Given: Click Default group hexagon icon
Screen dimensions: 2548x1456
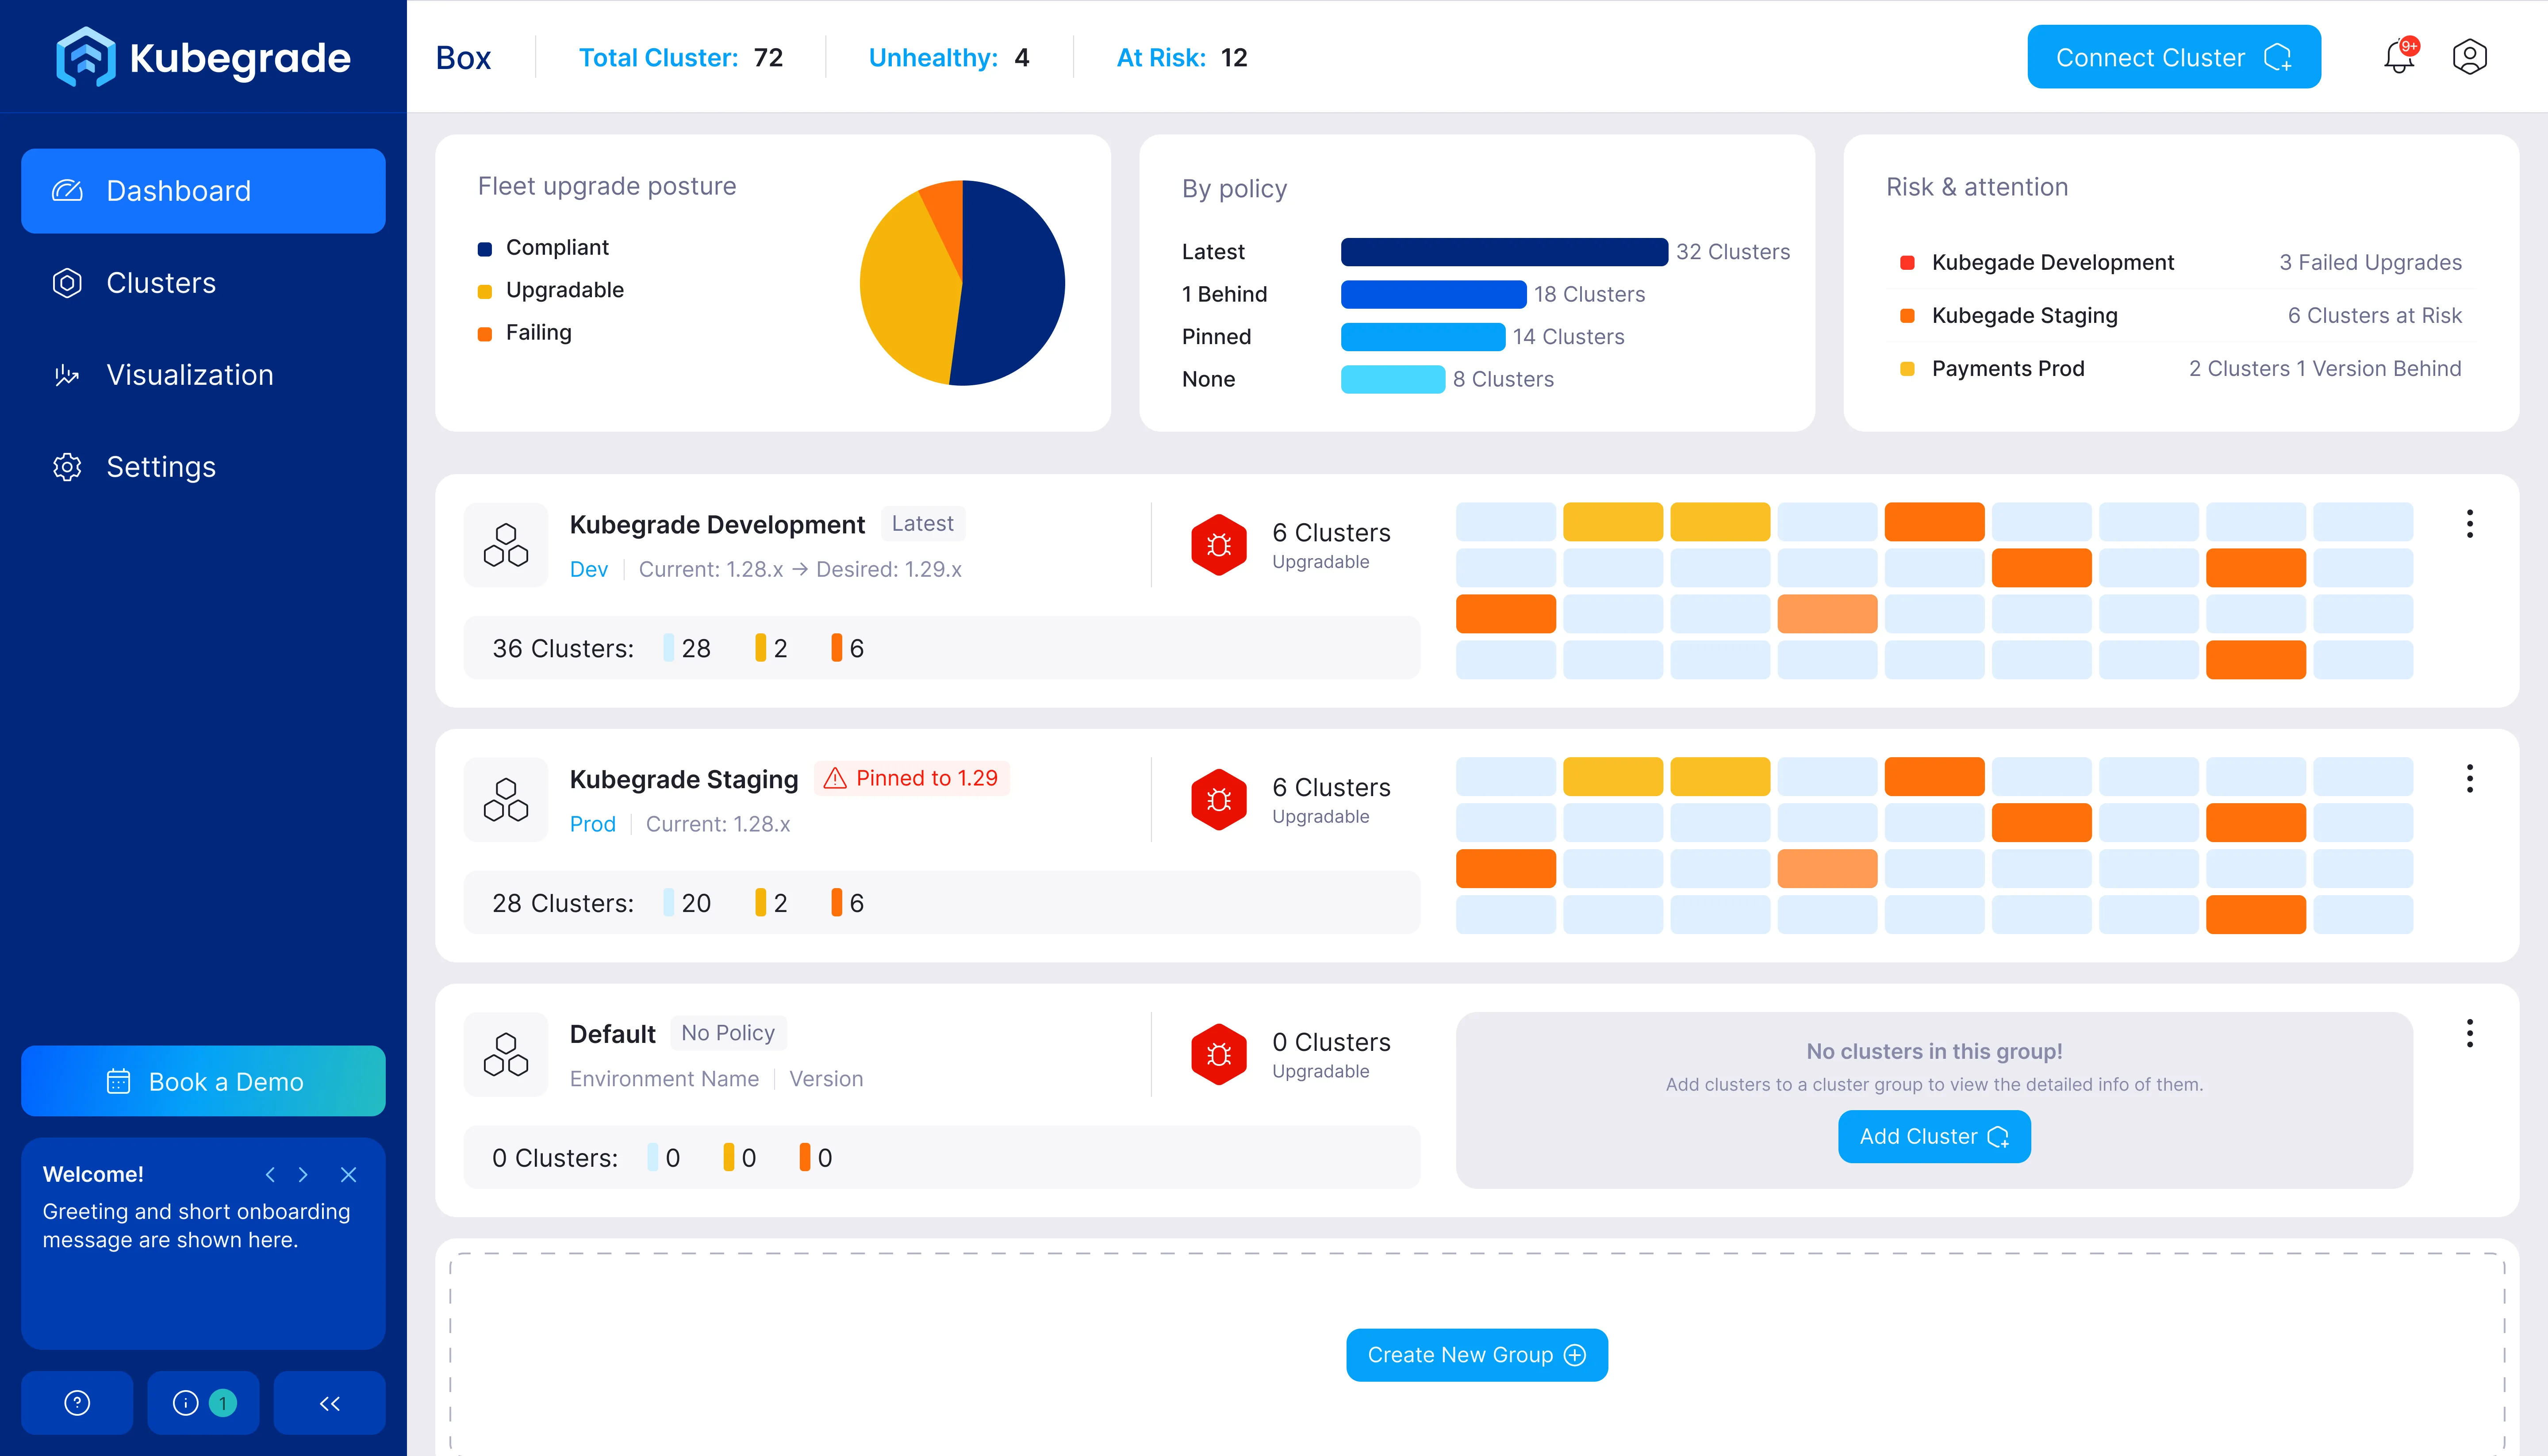Looking at the screenshot, I should point(506,1054).
